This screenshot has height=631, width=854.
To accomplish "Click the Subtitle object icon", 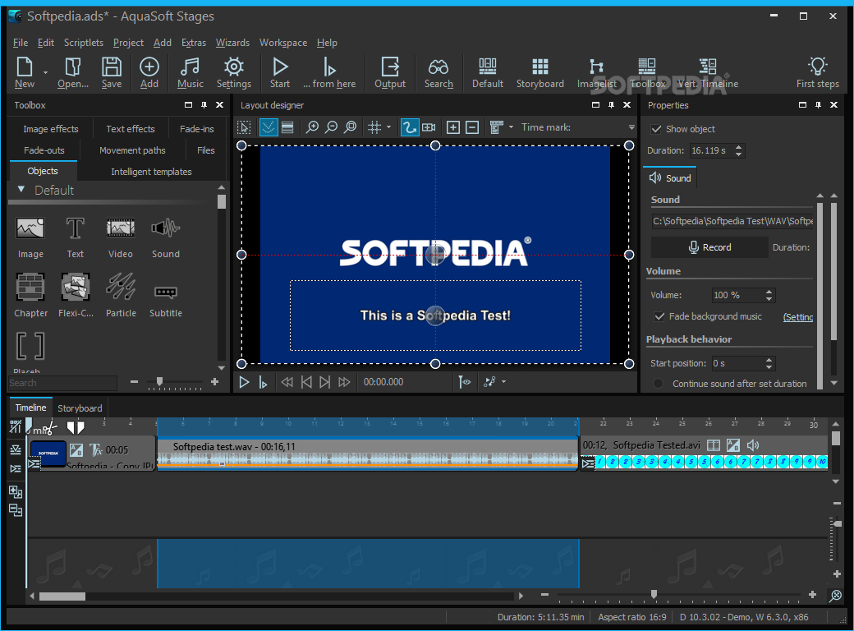I will pos(165,292).
